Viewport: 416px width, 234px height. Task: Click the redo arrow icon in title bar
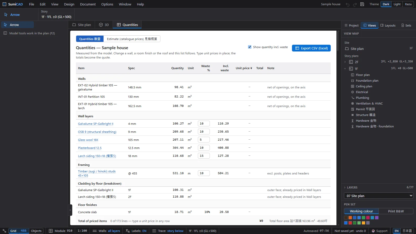click(355, 4)
